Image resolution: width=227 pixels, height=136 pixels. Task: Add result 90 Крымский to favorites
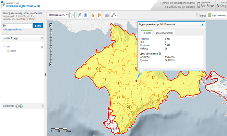click(x=42, y=47)
